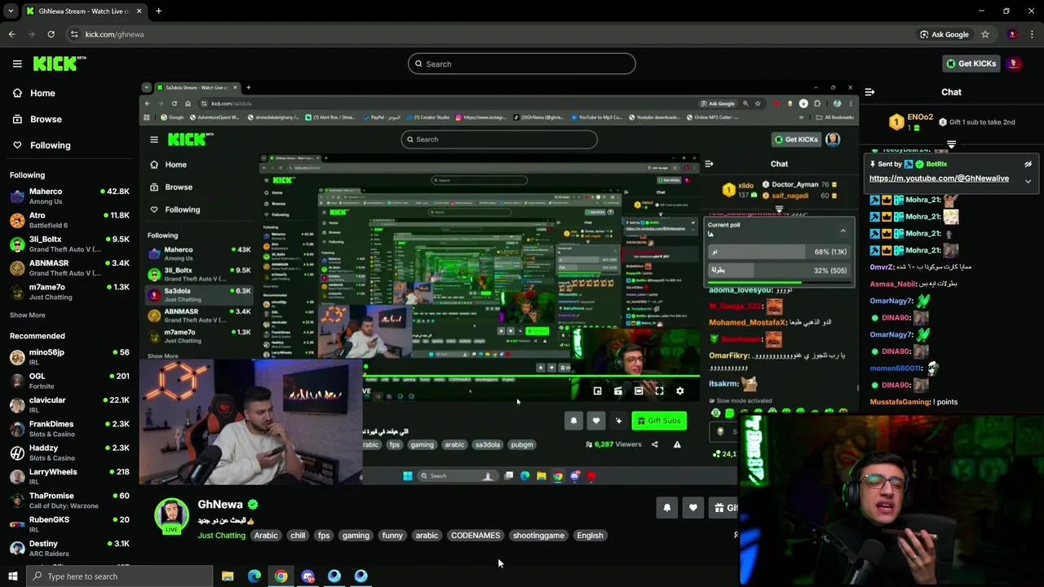1044x587 pixels.
Task: Click the Windows taskbar search box
Action: pos(120,576)
